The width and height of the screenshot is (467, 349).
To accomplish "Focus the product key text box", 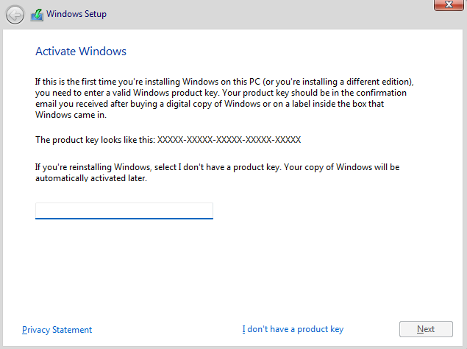I will (124, 211).
